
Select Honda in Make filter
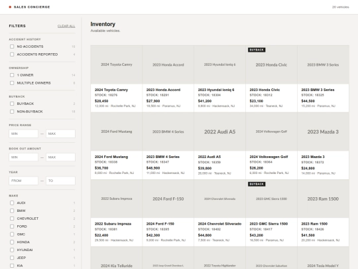point(12,242)
